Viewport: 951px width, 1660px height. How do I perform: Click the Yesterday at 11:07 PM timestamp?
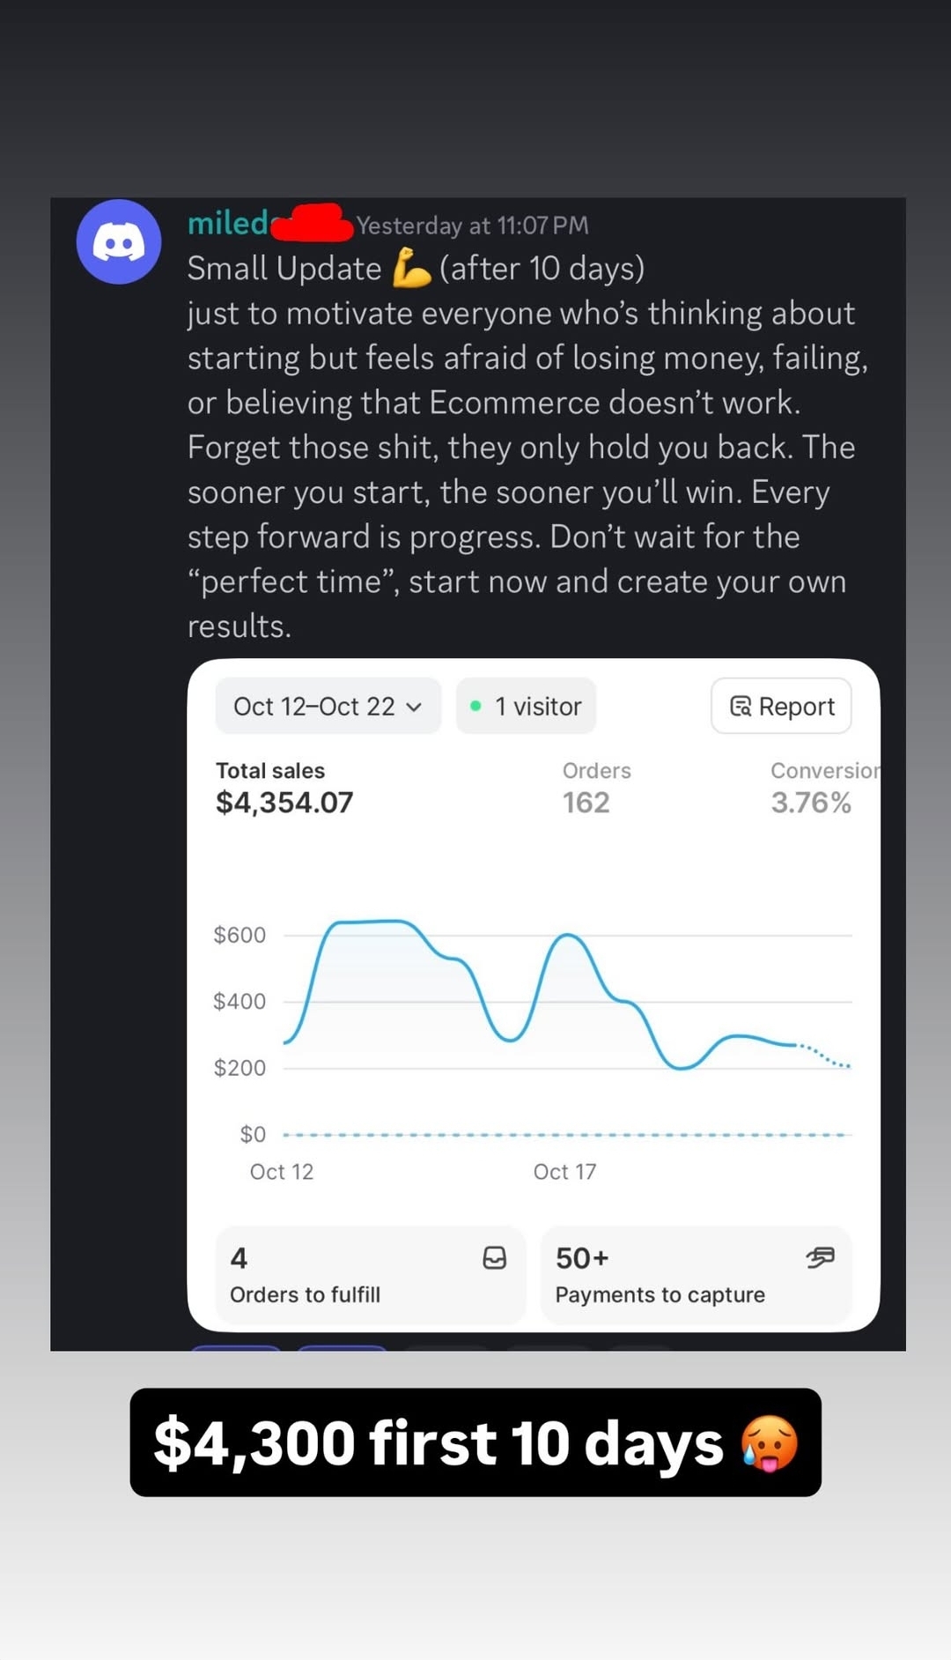(x=472, y=226)
